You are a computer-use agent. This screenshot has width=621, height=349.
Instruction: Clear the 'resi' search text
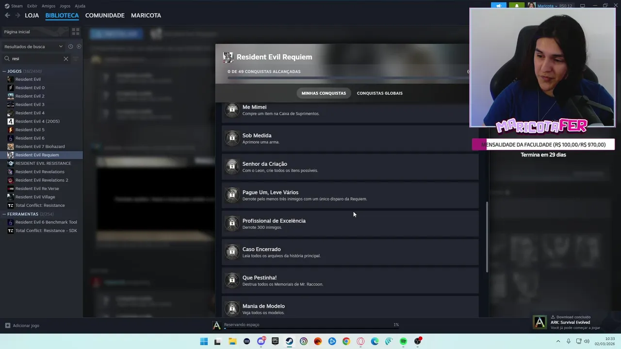[x=66, y=59]
